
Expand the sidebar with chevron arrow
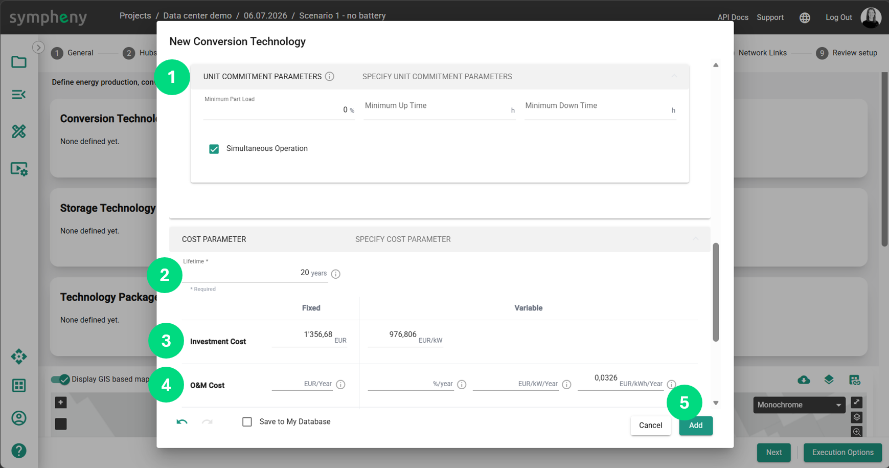click(x=38, y=48)
